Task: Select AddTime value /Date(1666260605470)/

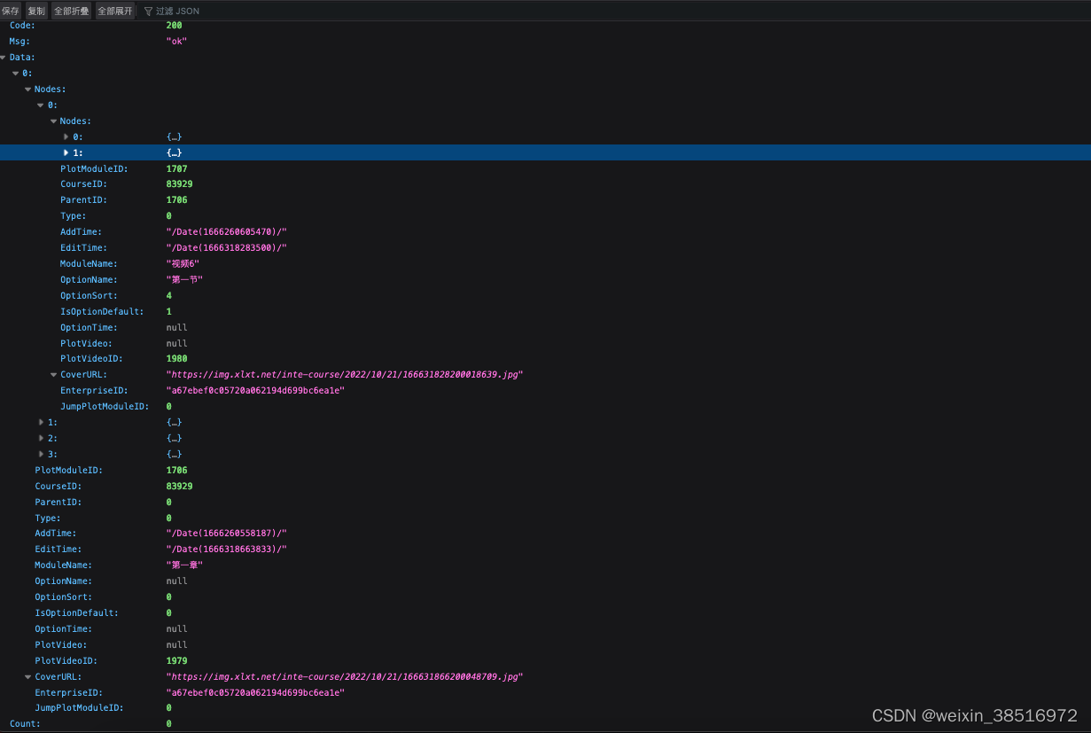Action: (x=226, y=232)
